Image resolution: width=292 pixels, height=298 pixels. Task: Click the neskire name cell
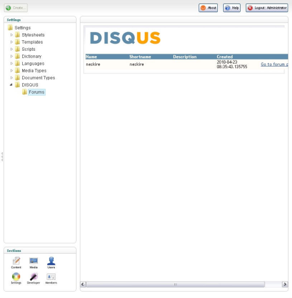point(93,64)
